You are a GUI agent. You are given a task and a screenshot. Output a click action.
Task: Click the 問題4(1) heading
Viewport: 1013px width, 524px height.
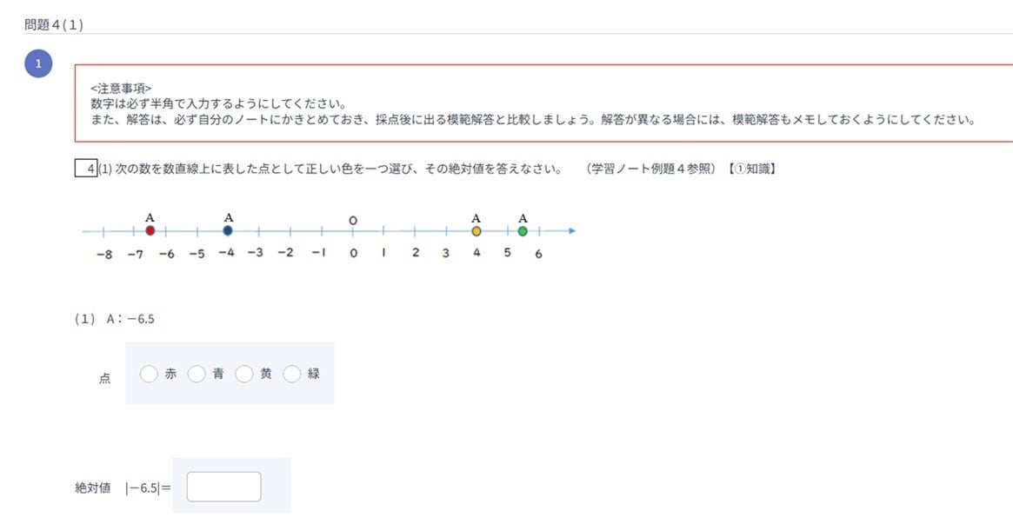(54, 24)
